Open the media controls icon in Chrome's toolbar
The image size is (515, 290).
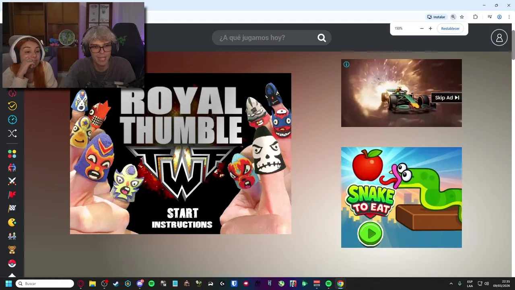(490, 17)
